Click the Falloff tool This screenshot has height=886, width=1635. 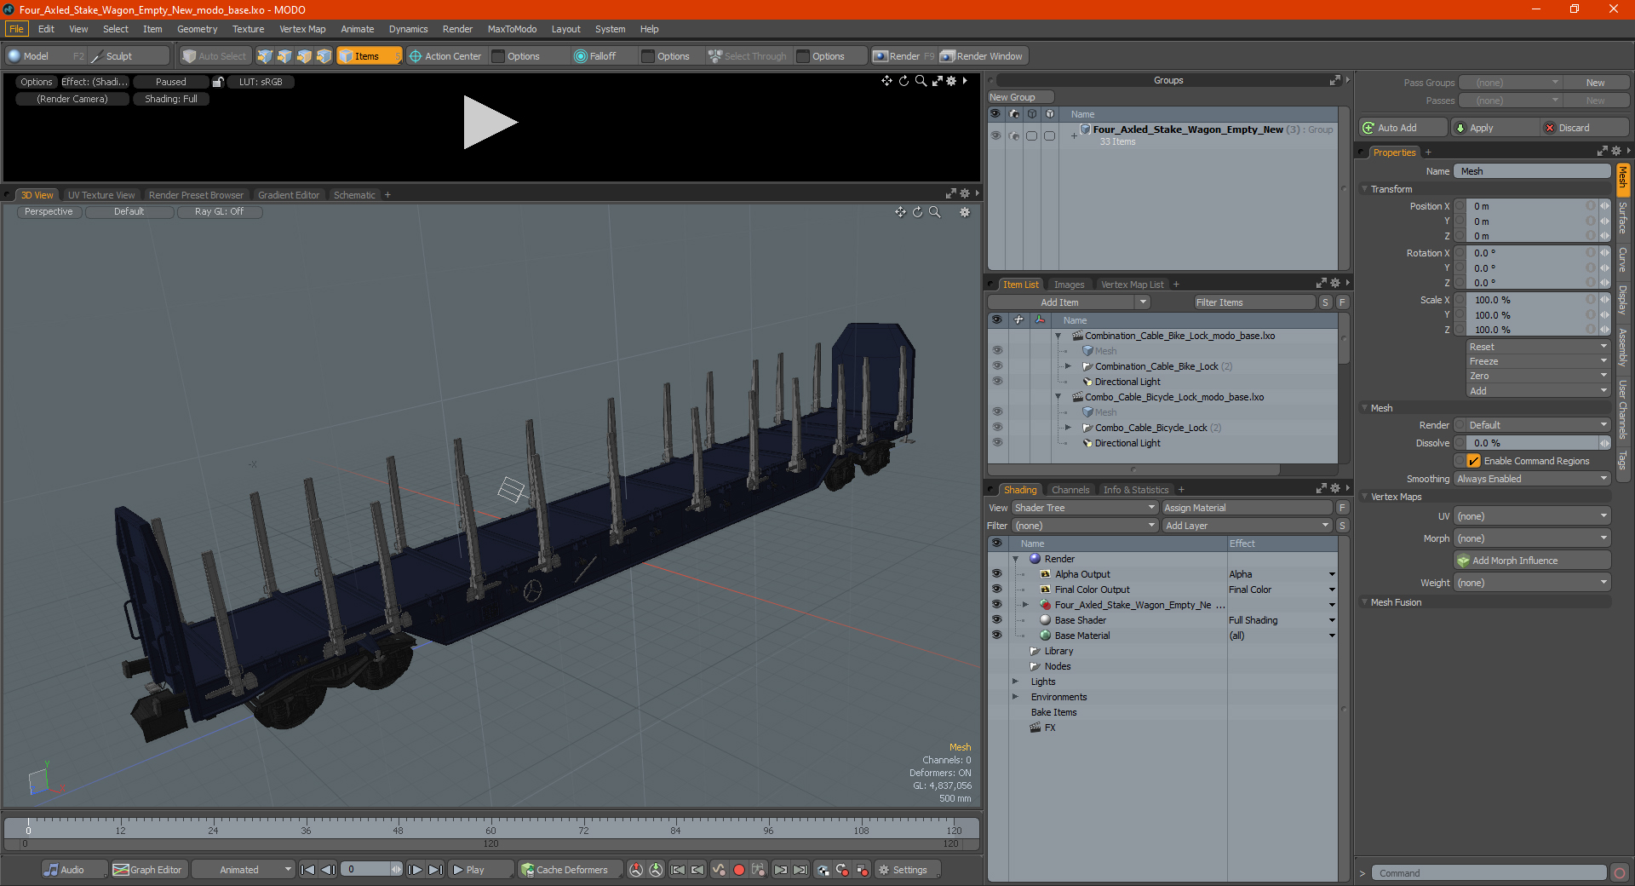[x=594, y=56]
